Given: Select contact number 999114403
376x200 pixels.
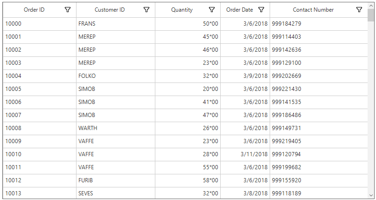Looking at the screenshot, I should pyautogui.click(x=319, y=37).
